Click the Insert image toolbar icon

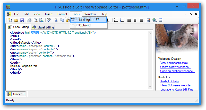coord(149,20)
